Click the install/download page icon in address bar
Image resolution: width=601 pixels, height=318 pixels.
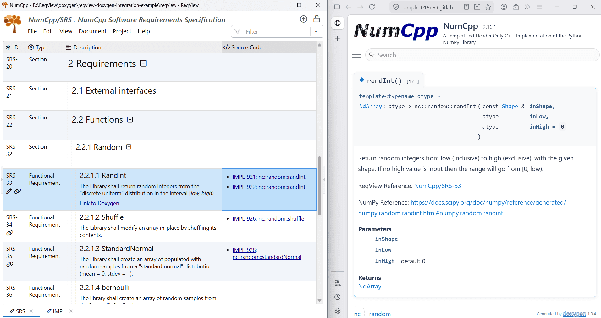477,7
